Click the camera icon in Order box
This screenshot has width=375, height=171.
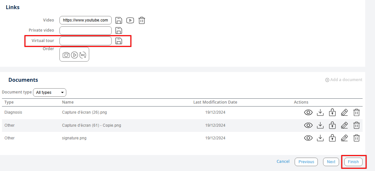pyautogui.click(x=66, y=55)
